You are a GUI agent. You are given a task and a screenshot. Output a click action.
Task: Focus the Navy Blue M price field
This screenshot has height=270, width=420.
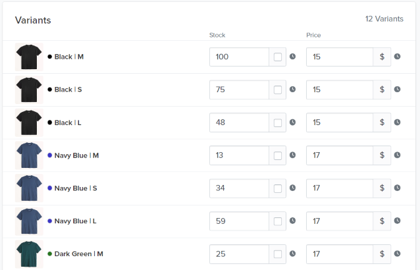pyautogui.click(x=340, y=155)
